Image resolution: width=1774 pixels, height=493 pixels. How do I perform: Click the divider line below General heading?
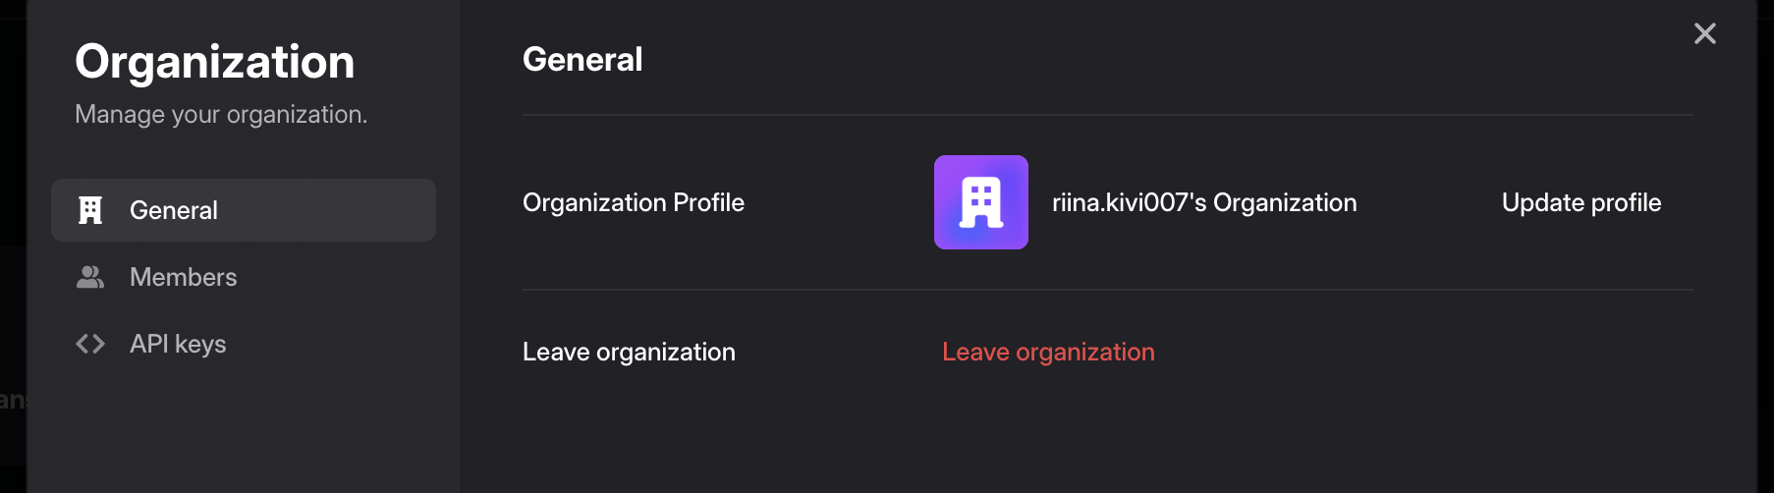click(1107, 115)
